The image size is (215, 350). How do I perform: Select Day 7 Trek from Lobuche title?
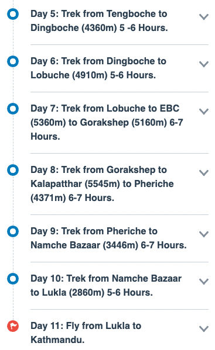107,122
